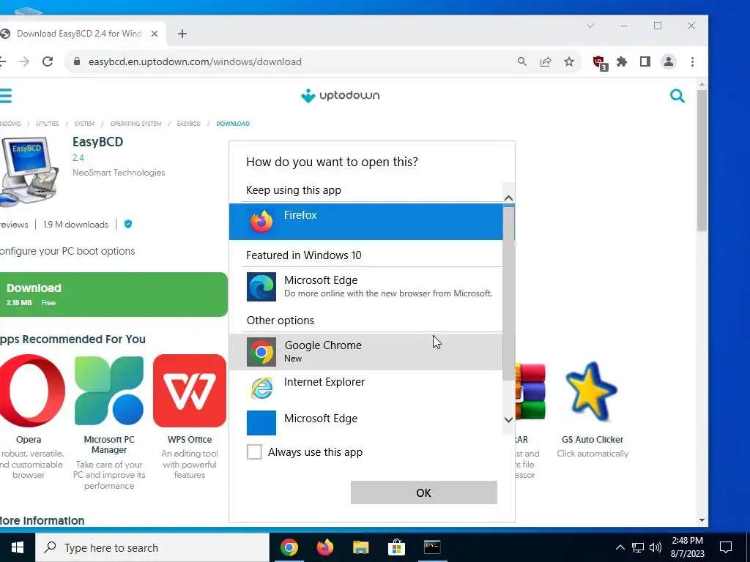Screen dimensions: 750x562
Task: Select Firefox in the open-with list
Action: [366, 221]
